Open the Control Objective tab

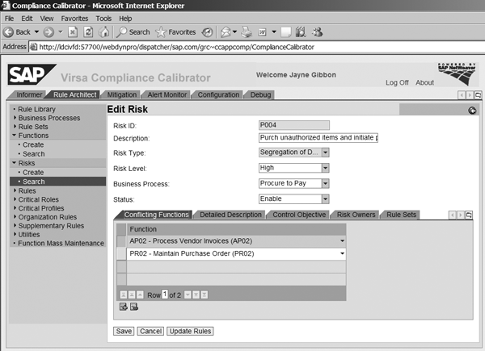[x=299, y=215]
